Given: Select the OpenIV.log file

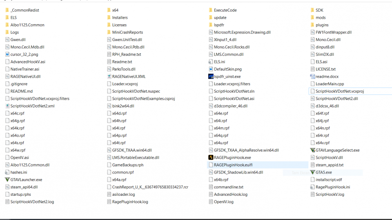Looking at the screenshot, I should 224,202.
